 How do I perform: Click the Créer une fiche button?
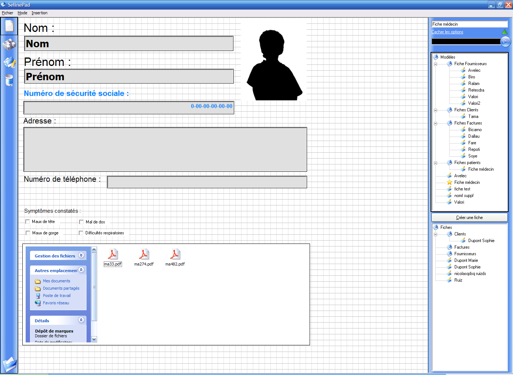point(469,218)
